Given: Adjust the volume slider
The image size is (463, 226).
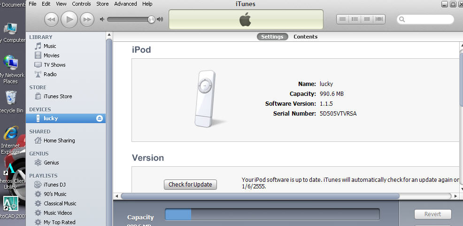Looking at the screenshot, I should tap(151, 19).
